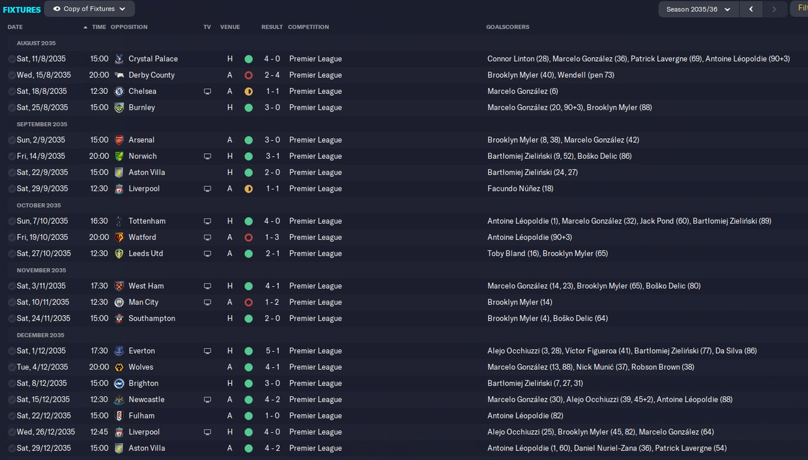Sort by the Date column header
The width and height of the screenshot is (808, 460).
15,27
